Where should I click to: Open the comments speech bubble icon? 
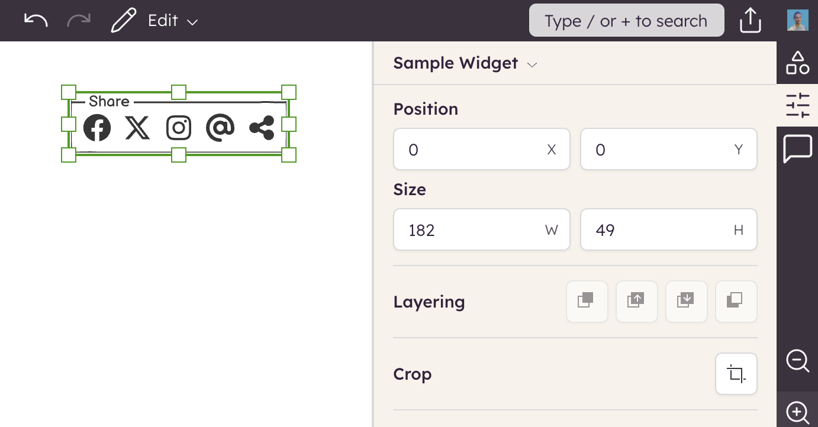797,148
